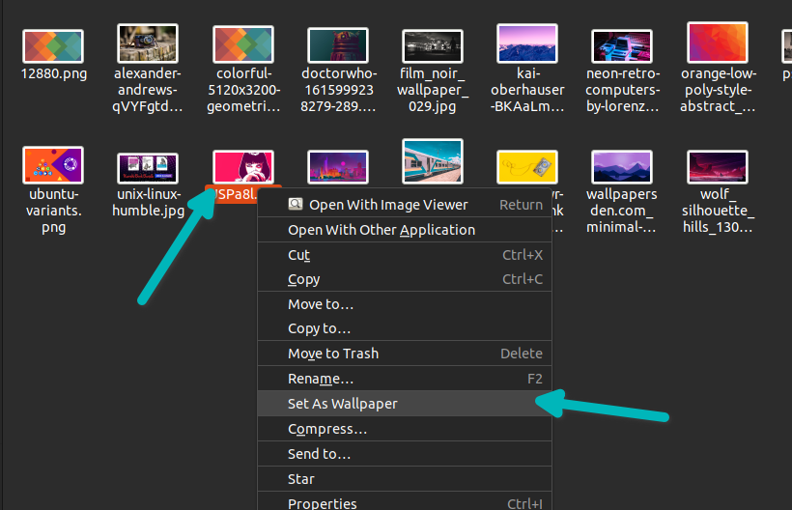Screen dimensions: 792x510
Task: Open Properties from the context menu
Action: click(x=405, y=501)
